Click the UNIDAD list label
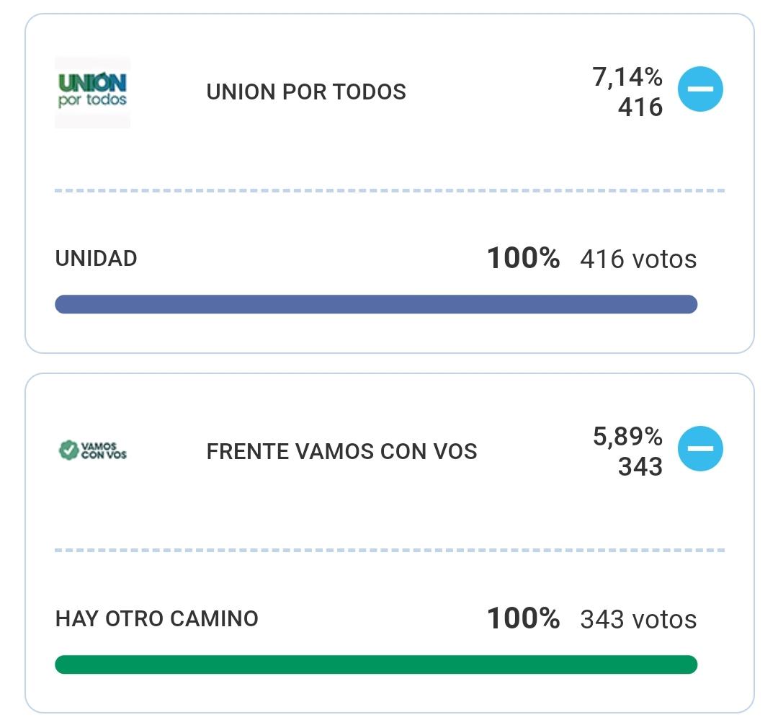Image resolution: width=778 pixels, height=725 pixels. click(x=96, y=259)
